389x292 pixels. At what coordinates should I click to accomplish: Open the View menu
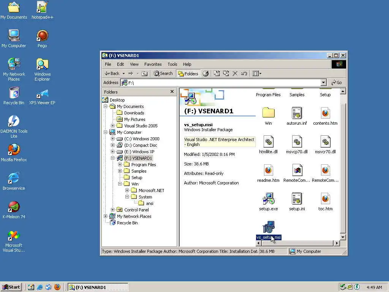[134, 64]
